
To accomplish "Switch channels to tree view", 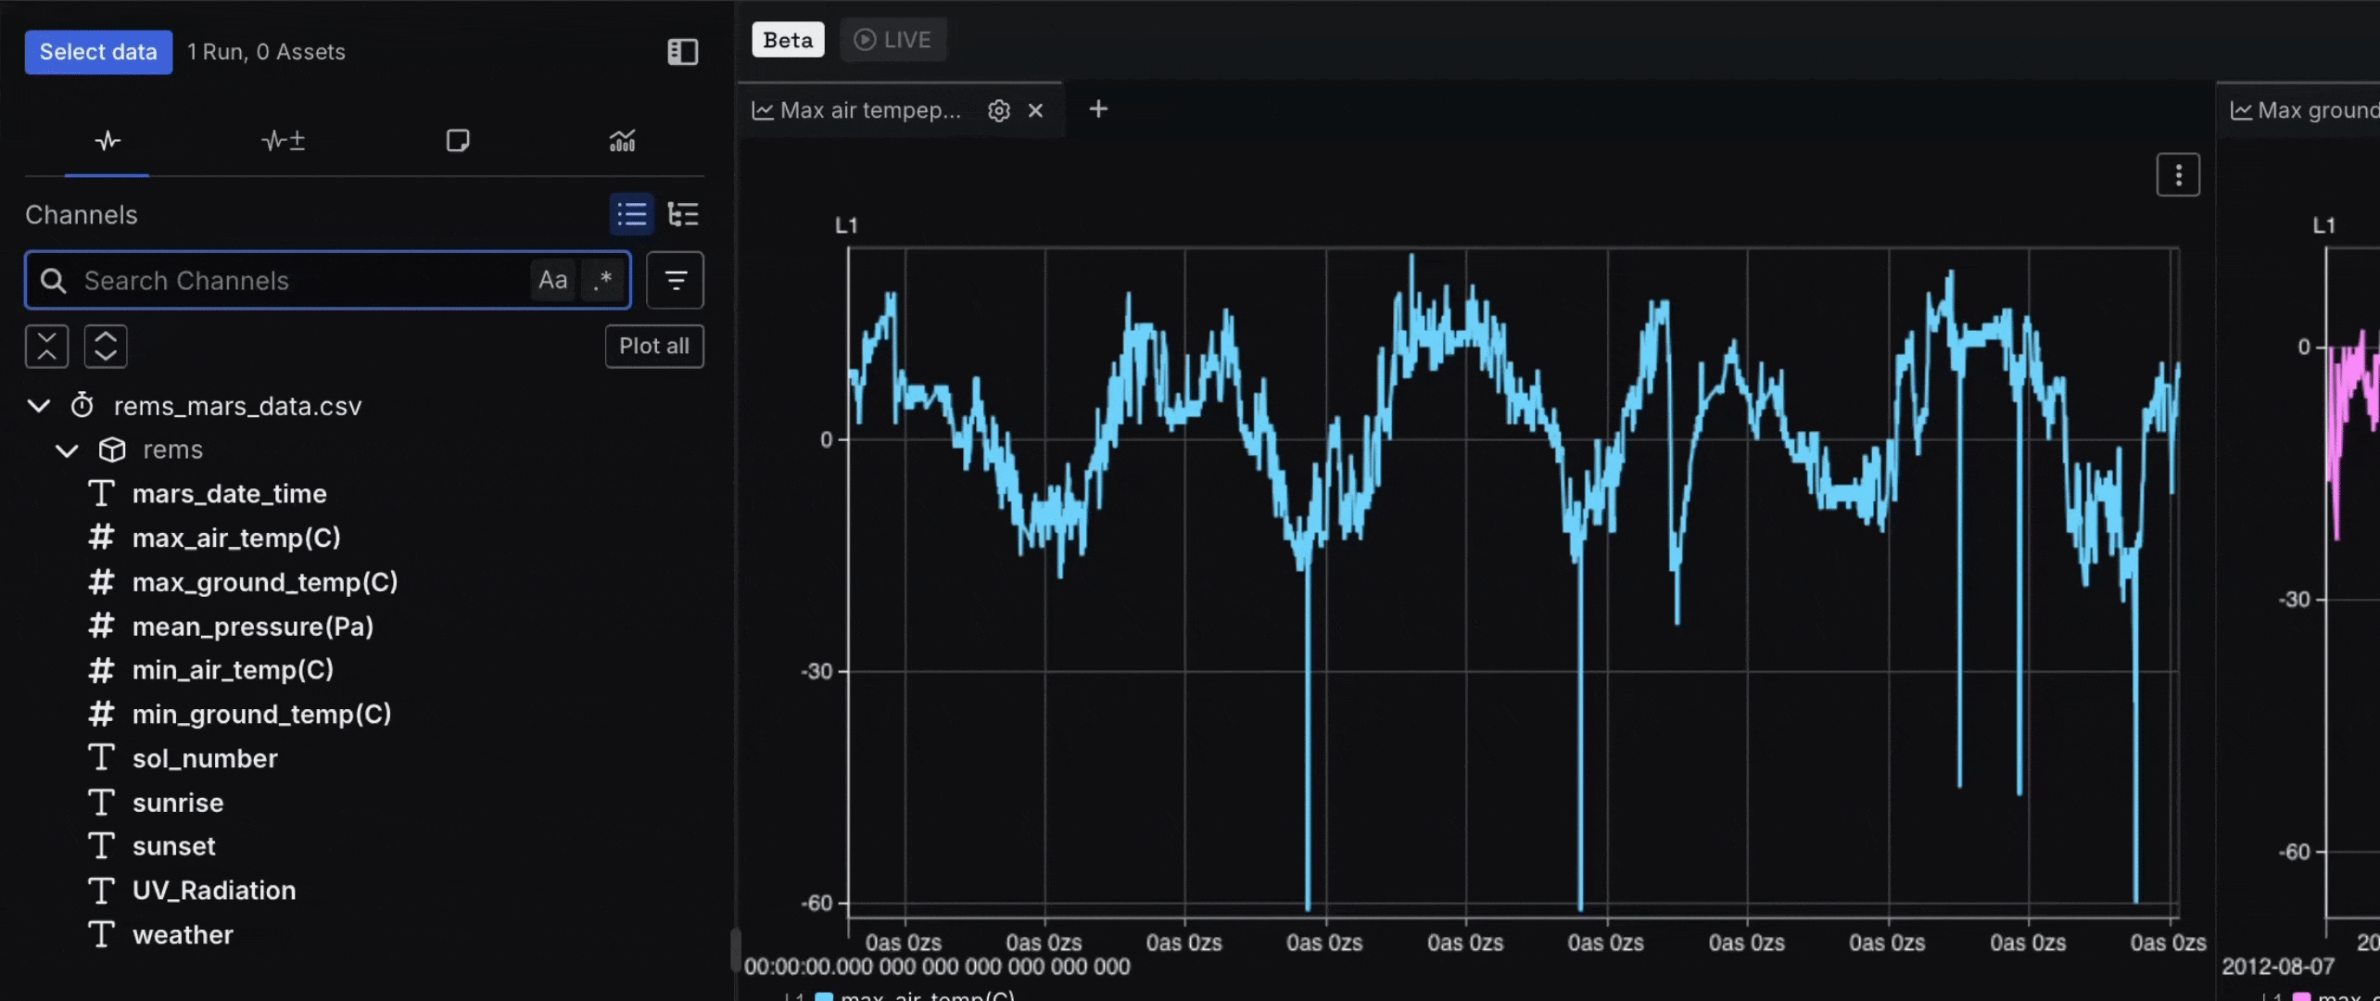I will pyautogui.click(x=683, y=215).
